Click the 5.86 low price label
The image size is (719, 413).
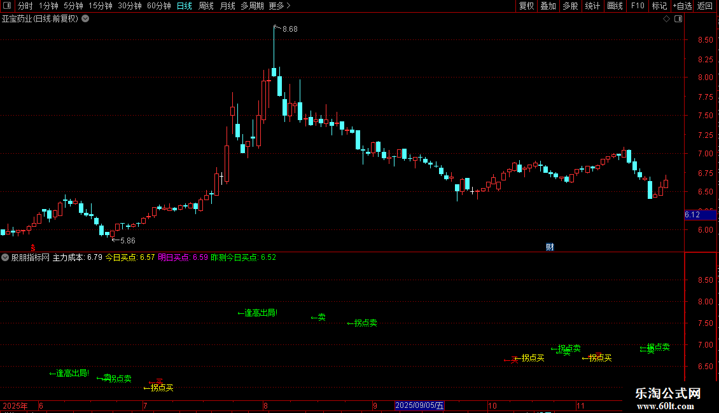click(x=128, y=240)
